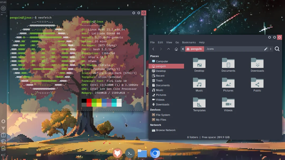Image resolution: width=285 pixels, height=160 pixels.
Task: Click the path scroll arrow before penguin breadcrumb
Action: (x=183, y=49)
